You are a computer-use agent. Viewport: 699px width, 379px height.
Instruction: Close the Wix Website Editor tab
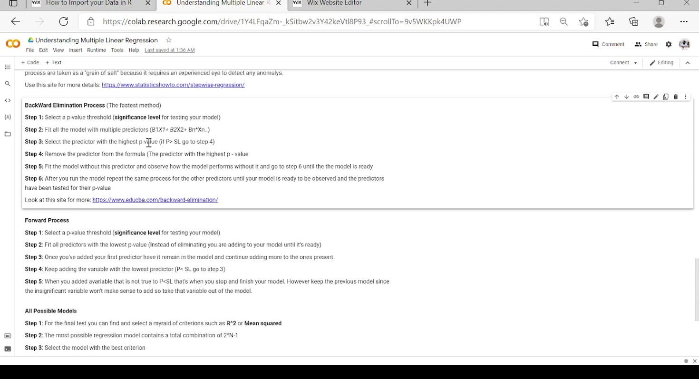click(x=409, y=3)
